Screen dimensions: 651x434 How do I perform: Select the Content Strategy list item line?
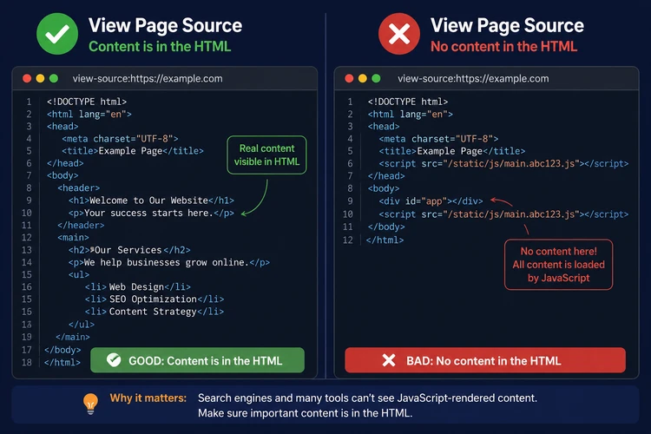154,312
